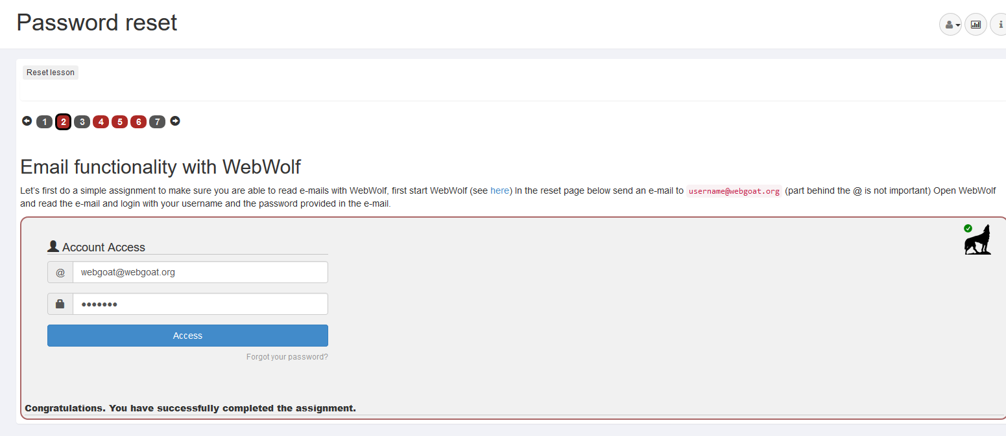Click the lock icon beside password field
This screenshot has height=436, width=1006.
click(x=60, y=304)
